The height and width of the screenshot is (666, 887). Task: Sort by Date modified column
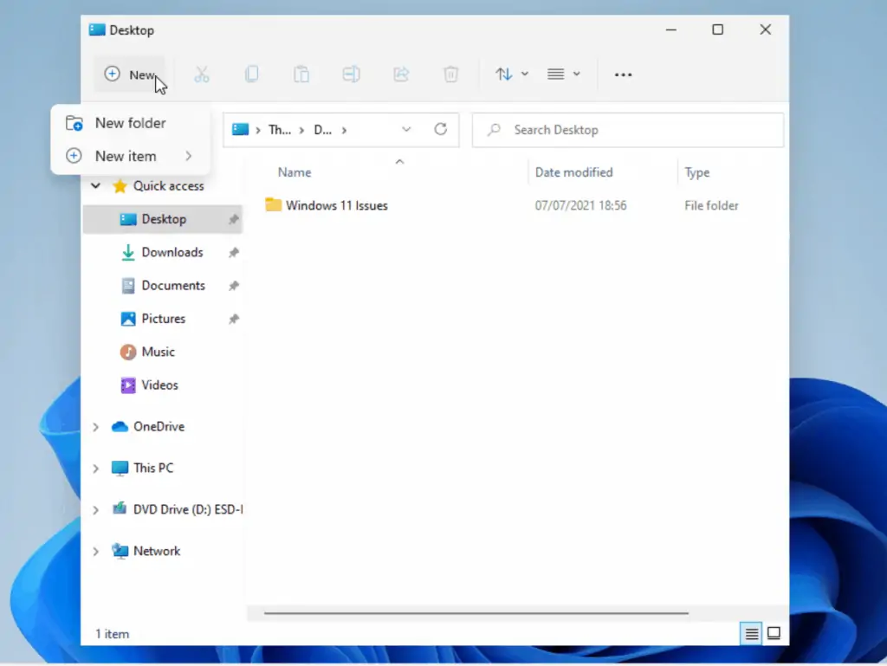coord(573,172)
